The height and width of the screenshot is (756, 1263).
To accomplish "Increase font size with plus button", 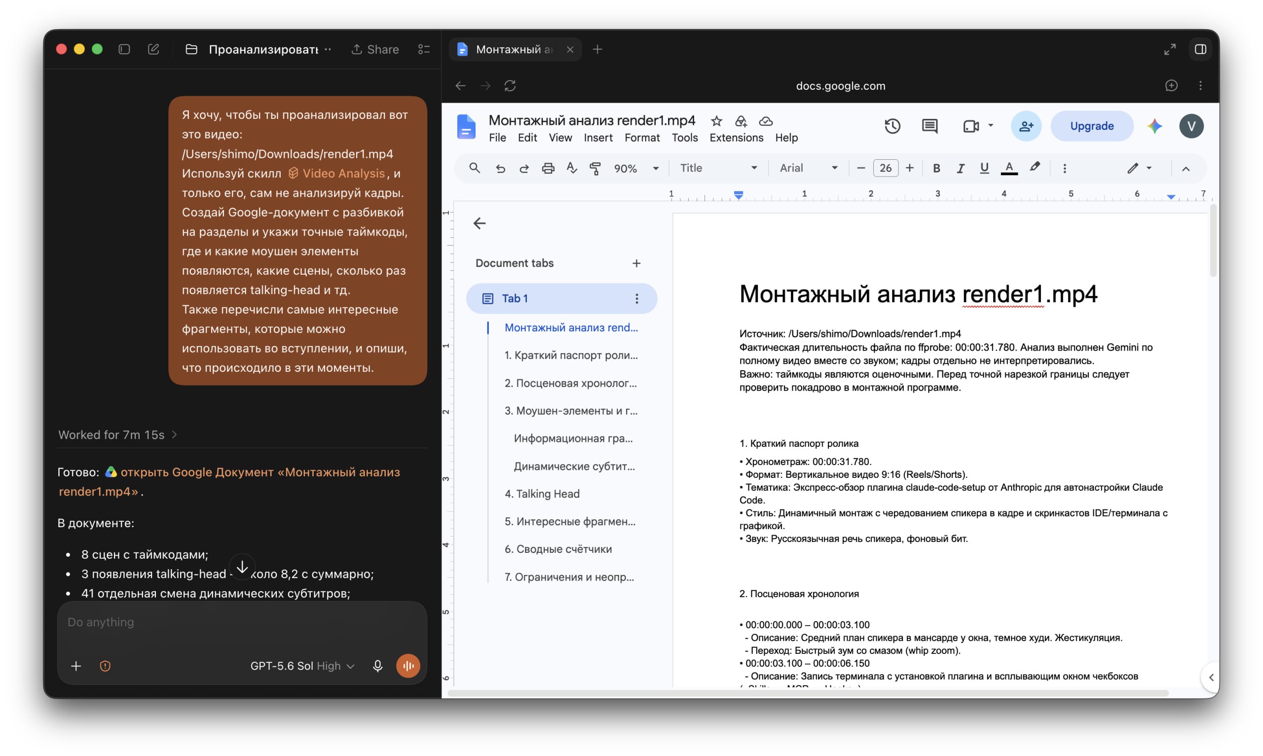I will pyautogui.click(x=909, y=168).
